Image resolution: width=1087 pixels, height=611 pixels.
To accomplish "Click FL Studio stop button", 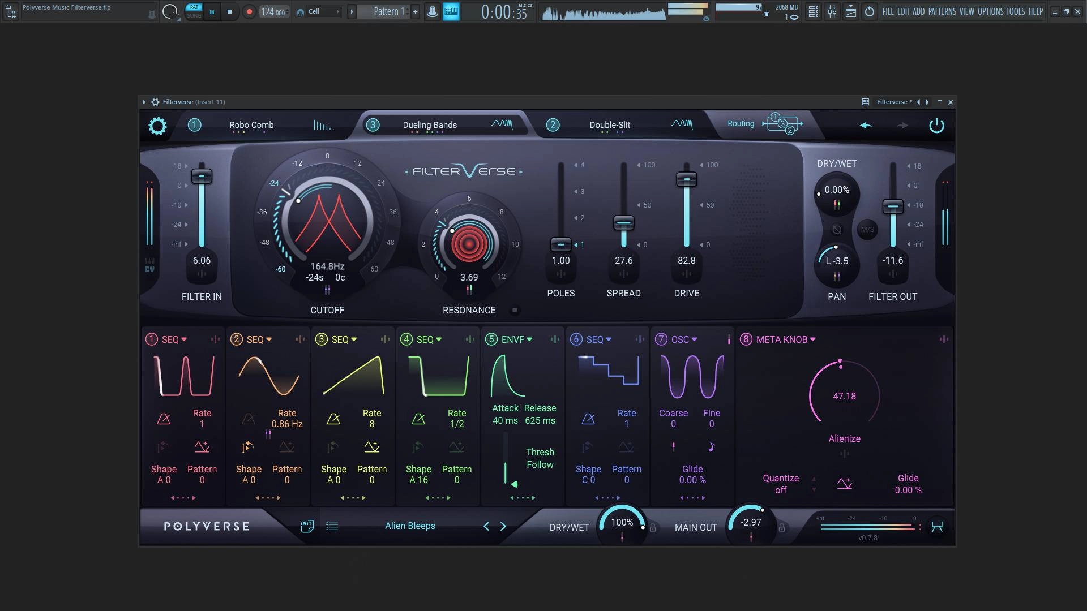I will point(229,11).
